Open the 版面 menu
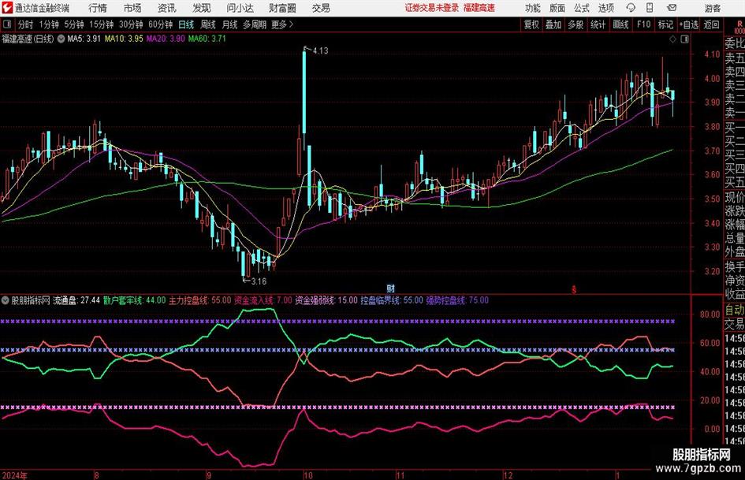745x480 pixels. pos(557,8)
